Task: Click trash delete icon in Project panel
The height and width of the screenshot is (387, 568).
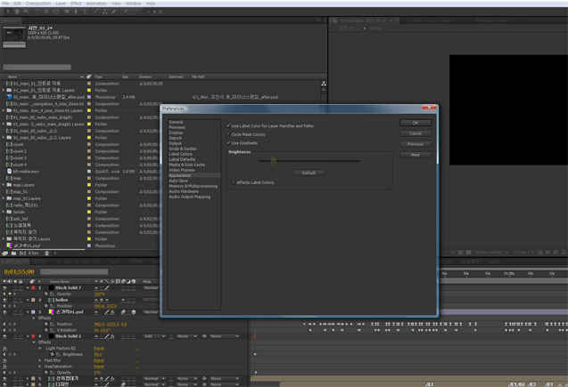Action: 46,254
